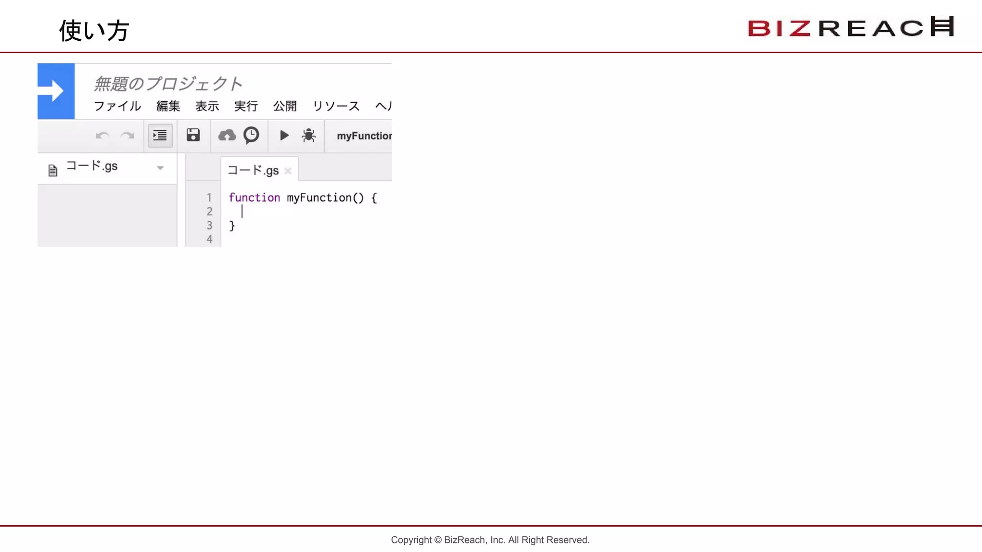Open the 表示 menu
The width and height of the screenshot is (982, 552).
click(207, 106)
